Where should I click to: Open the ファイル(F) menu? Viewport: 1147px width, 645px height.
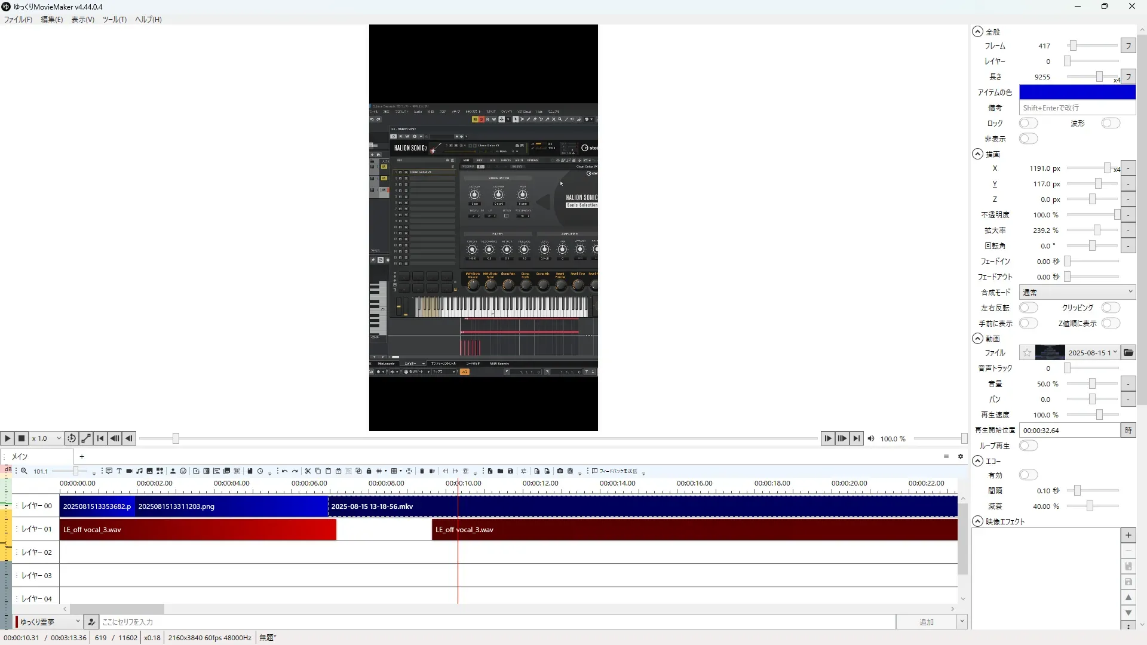point(18,20)
